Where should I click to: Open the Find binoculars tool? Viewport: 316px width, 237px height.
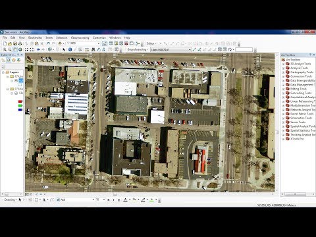(93, 49)
